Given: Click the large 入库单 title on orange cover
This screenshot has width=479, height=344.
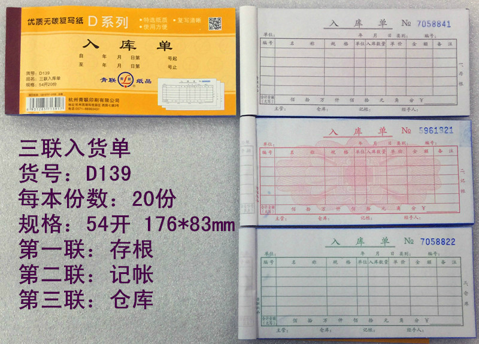Looking at the screenshot, I should click(x=128, y=45).
